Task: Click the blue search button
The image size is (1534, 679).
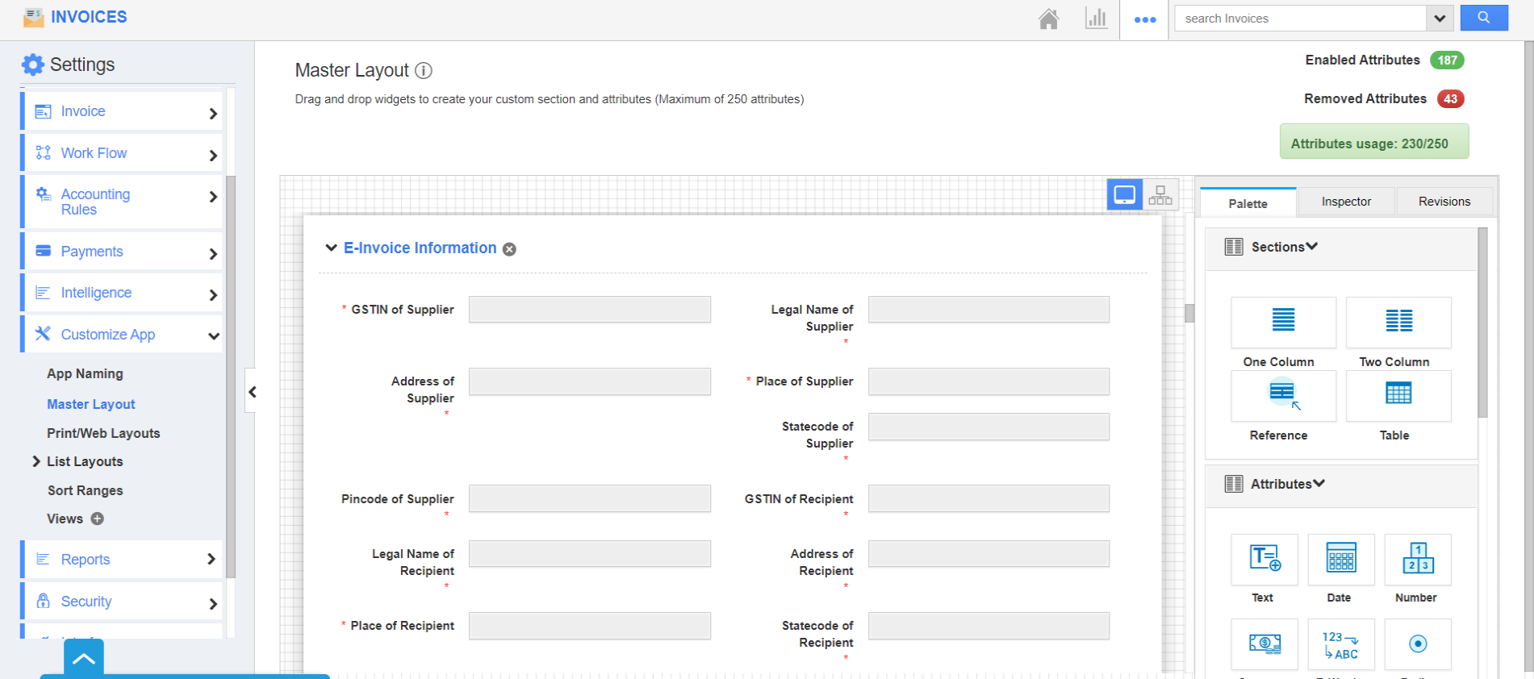Action: click(1483, 18)
